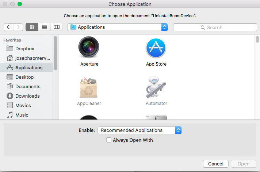Open Downloads in the sidebar
Screen dimensions: 260x172
point(27,96)
